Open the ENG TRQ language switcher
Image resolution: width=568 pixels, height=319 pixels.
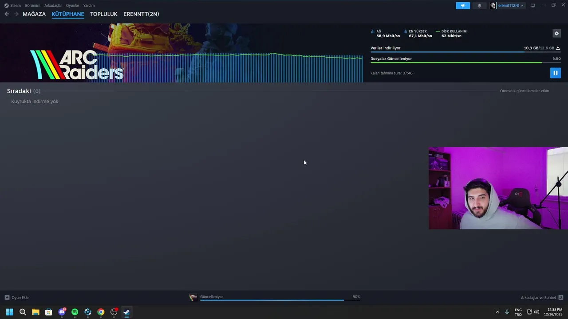518,312
